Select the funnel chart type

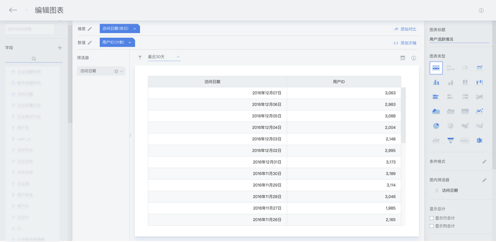450,140
